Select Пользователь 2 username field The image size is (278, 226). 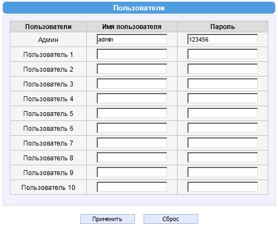coord(132,69)
